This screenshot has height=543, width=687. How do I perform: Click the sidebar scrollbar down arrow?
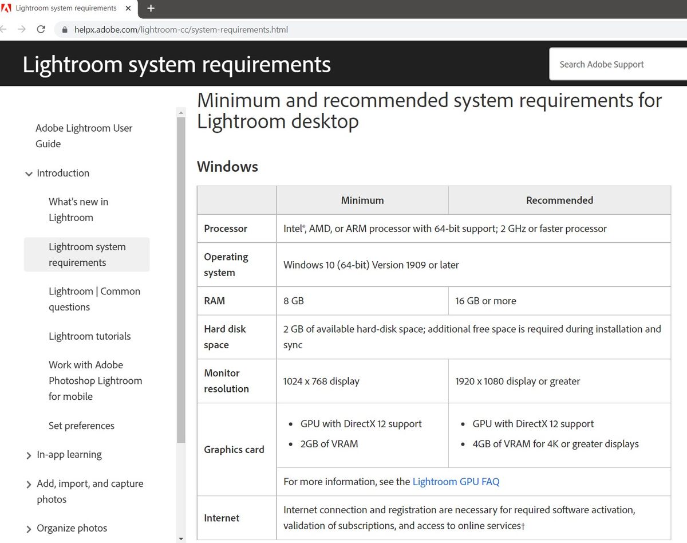point(181,538)
